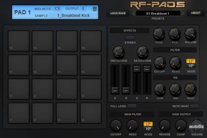
Task: Click the EQ High knob
Action: [x=191, y=89]
